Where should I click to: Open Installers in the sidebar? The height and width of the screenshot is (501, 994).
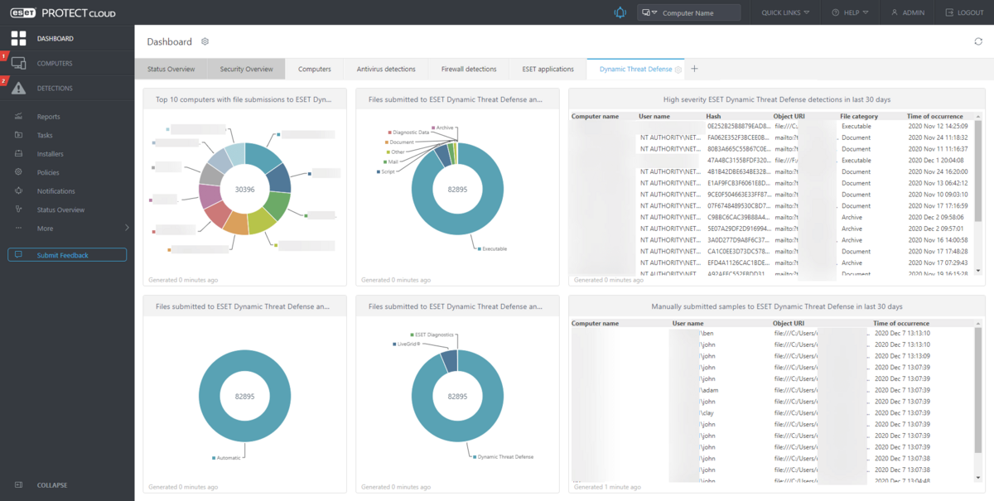50,154
